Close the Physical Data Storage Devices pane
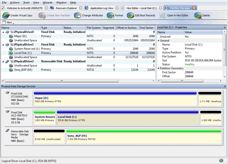Viewport: 228px width, 164px height. point(225,86)
